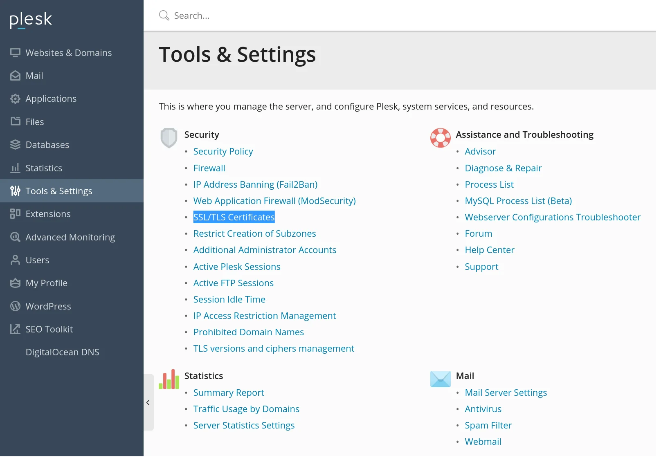Collapse the sidebar with the chevron
Viewport: 661px width, 460px height.
[148, 402]
